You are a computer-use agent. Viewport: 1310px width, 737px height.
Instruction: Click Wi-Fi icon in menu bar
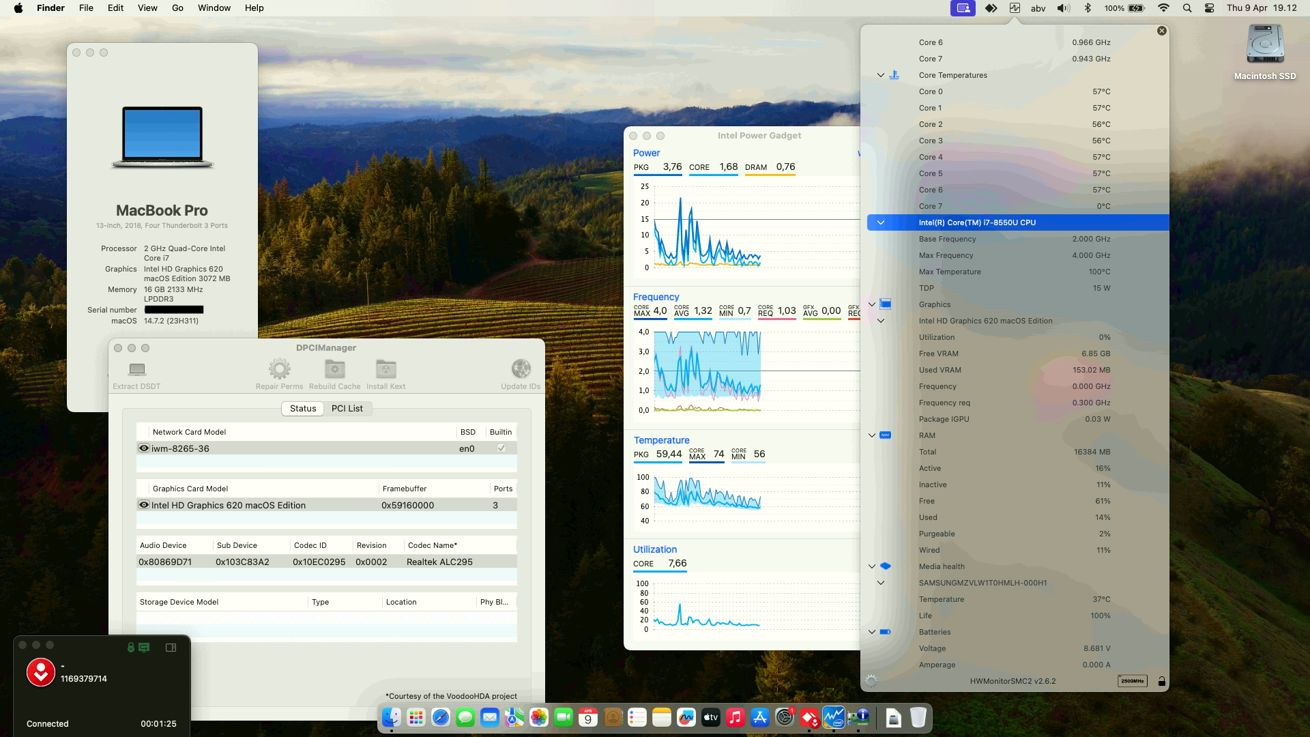pos(1163,8)
